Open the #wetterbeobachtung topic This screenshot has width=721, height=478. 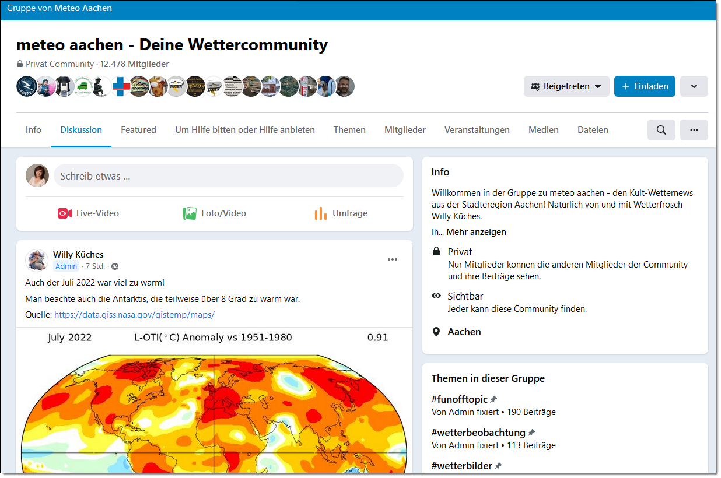pyautogui.click(x=478, y=433)
